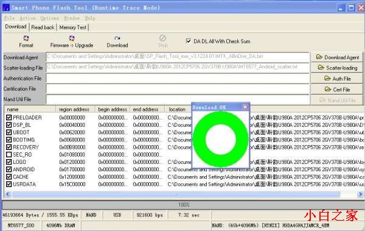Check the SEC_RO partition checkbox
The image size is (365, 231).
(x=9, y=154)
